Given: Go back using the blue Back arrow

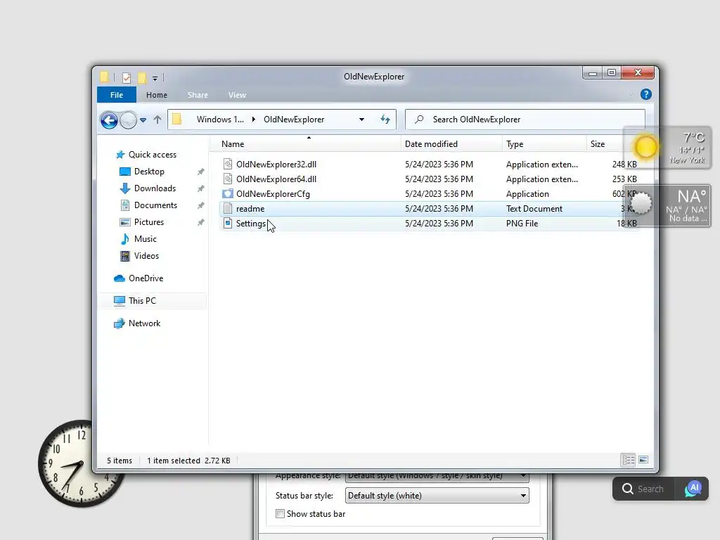Looking at the screenshot, I should point(109,120).
